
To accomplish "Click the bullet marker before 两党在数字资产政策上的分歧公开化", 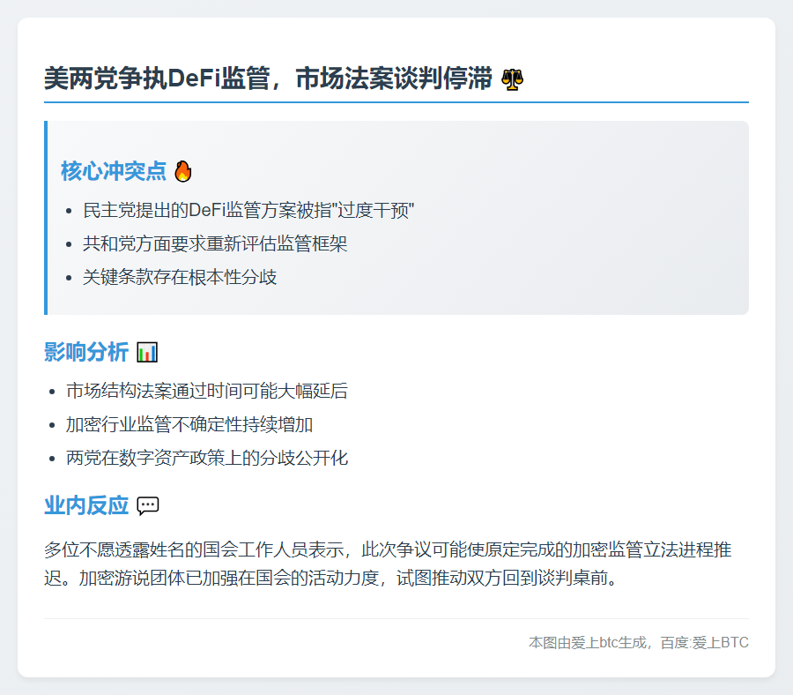I will tap(53, 459).
